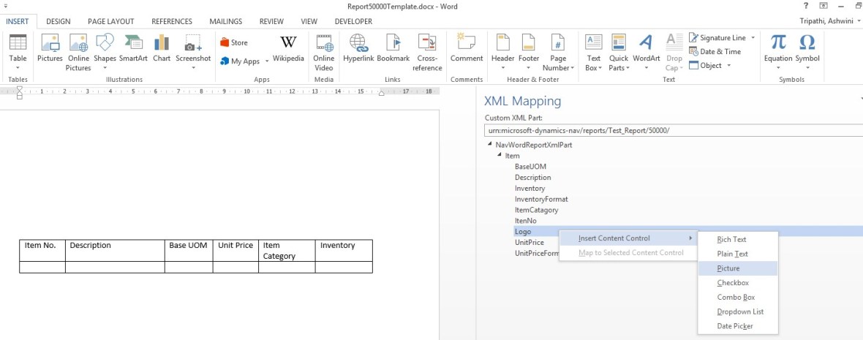Choose Checkbox from the content control submenu
The image size is (863, 340).
click(732, 283)
